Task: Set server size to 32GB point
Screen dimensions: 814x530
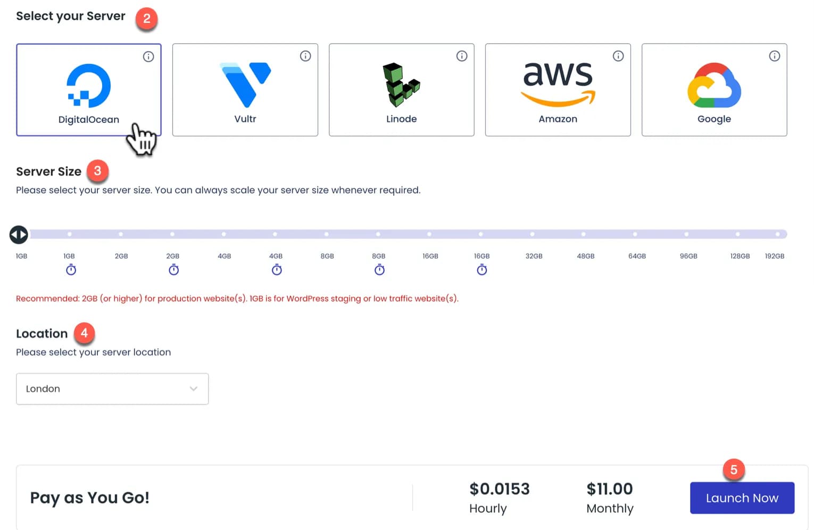Action: [532, 234]
